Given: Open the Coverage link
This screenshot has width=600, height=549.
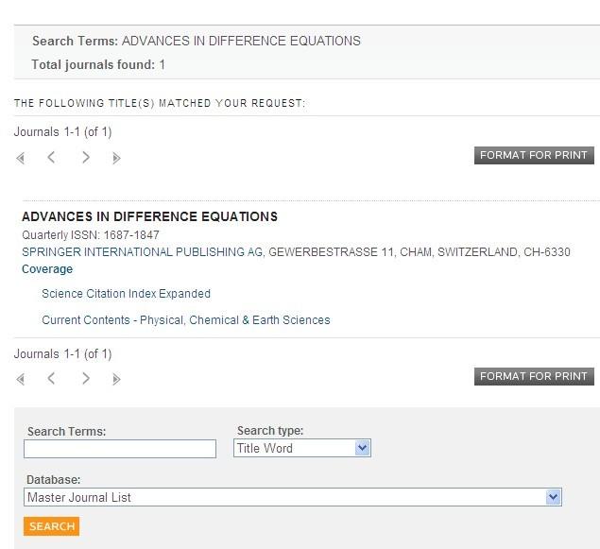Looking at the screenshot, I should point(47,269).
